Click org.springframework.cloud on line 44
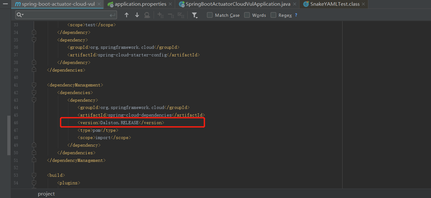The width and height of the screenshot is (431, 198). pyautogui.click(x=132, y=107)
